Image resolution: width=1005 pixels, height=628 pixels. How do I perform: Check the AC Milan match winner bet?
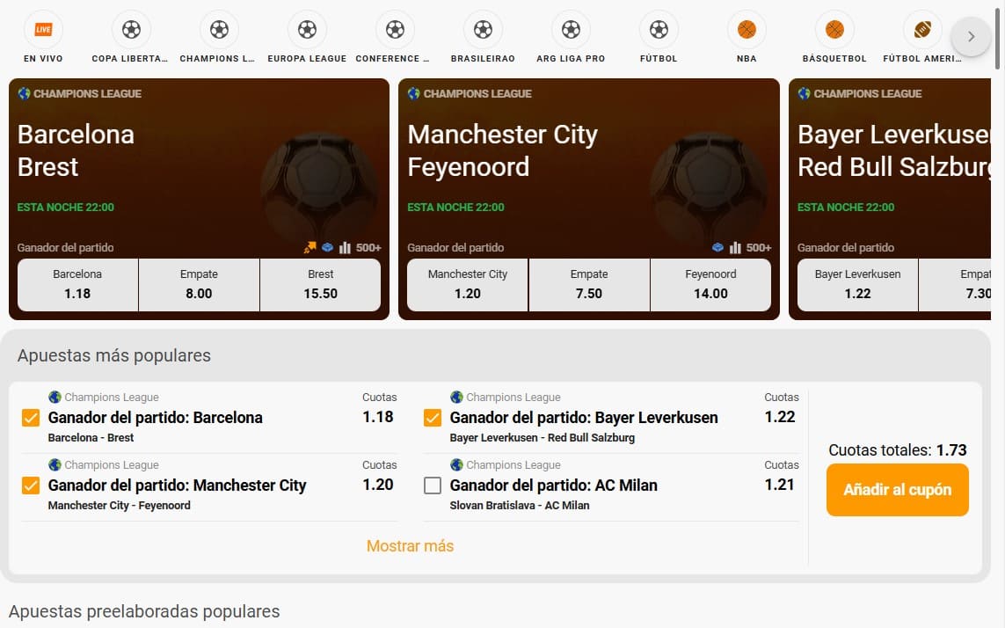(x=433, y=486)
